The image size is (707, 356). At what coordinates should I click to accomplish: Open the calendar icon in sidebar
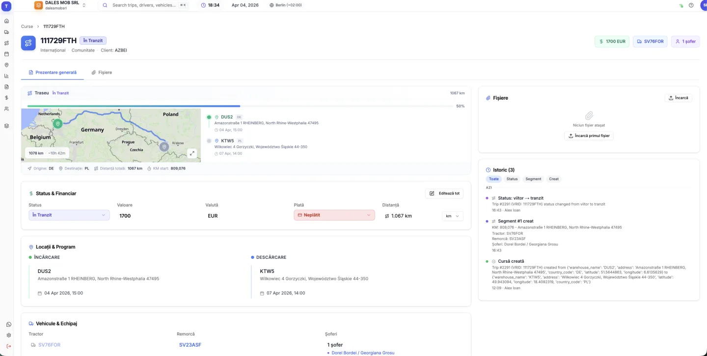coord(6,54)
